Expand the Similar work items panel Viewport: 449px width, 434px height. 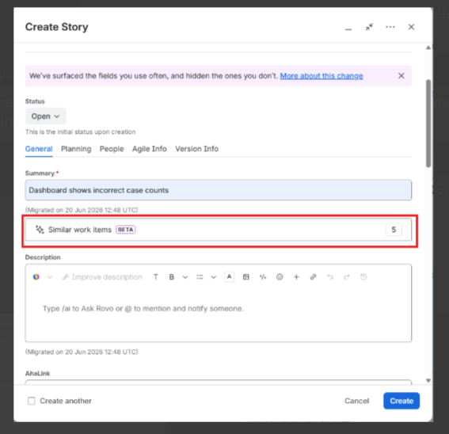(x=219, y=230)
